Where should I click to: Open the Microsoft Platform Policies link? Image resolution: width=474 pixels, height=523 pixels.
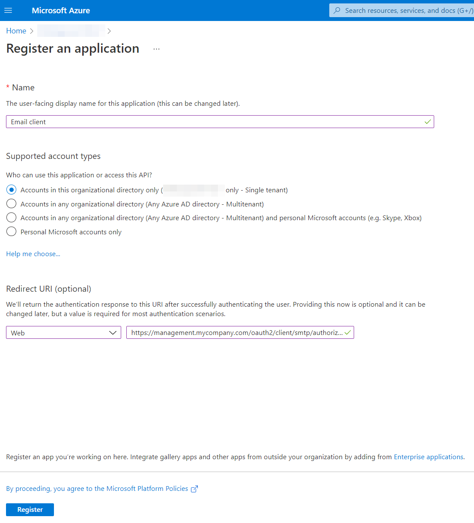point(97,489)
